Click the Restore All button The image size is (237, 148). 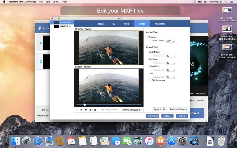point(152,116)
